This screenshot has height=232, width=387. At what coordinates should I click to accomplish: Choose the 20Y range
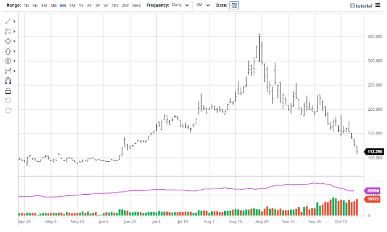(x=126, y=5)
